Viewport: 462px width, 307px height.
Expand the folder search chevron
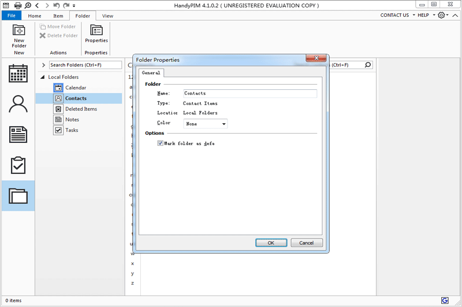coord(43,65)
